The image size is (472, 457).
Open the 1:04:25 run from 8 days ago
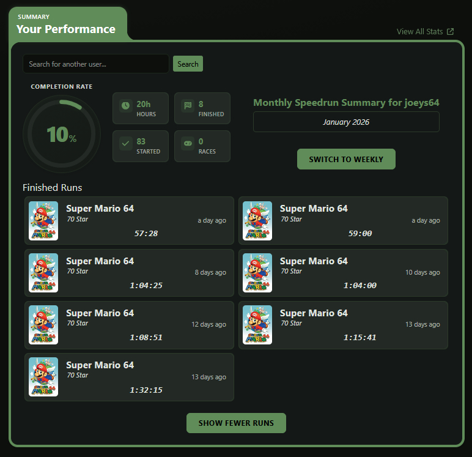click(x=146, y=273)
